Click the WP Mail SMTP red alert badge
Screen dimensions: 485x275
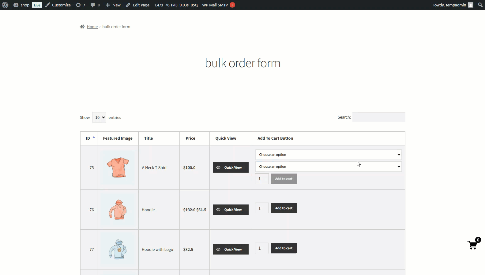[232, 5]
